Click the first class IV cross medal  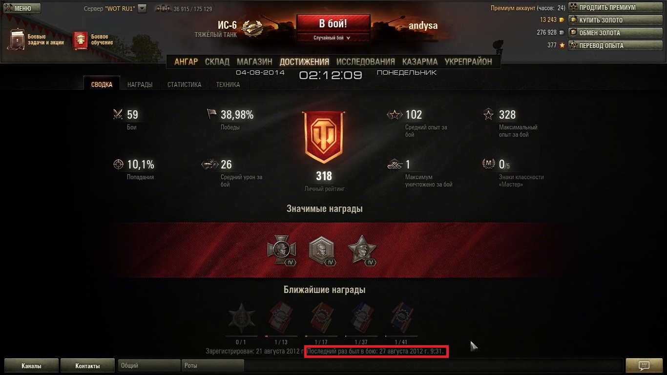(x=283, y=251)
